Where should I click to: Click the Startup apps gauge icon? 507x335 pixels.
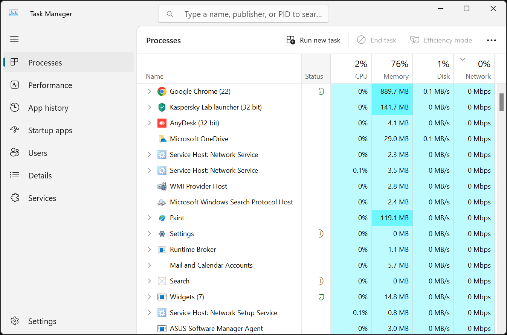15,130
